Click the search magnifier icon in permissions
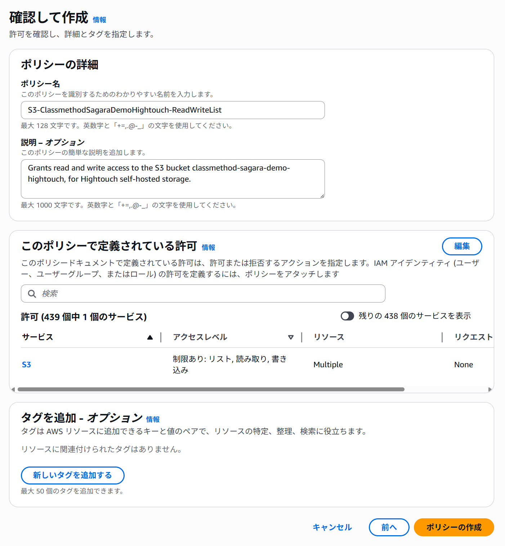This screenshot has height=546, width=505. tap(32, 294)
